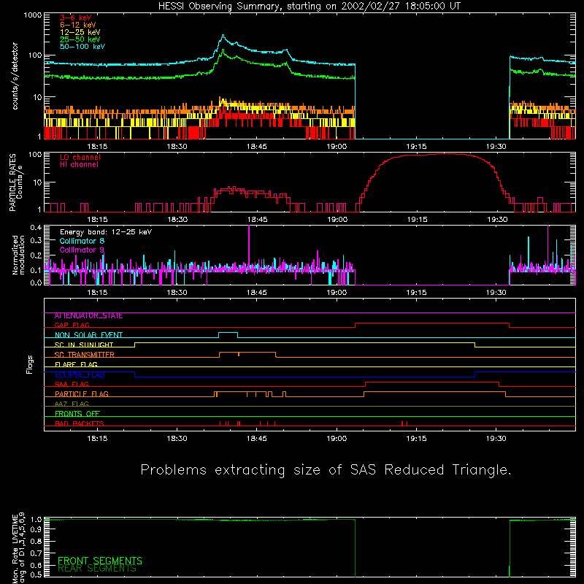Select the REAR SEGMENTS legend label

click(x=97, y=569)
